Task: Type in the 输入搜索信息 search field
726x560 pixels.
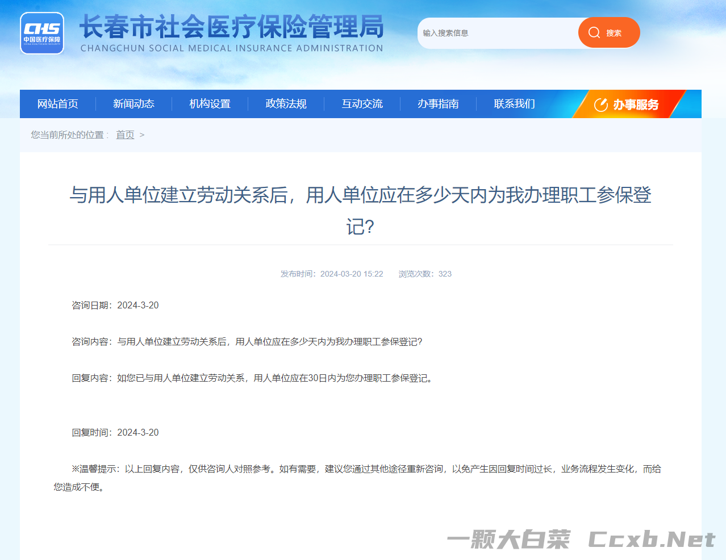Action: 497,33
